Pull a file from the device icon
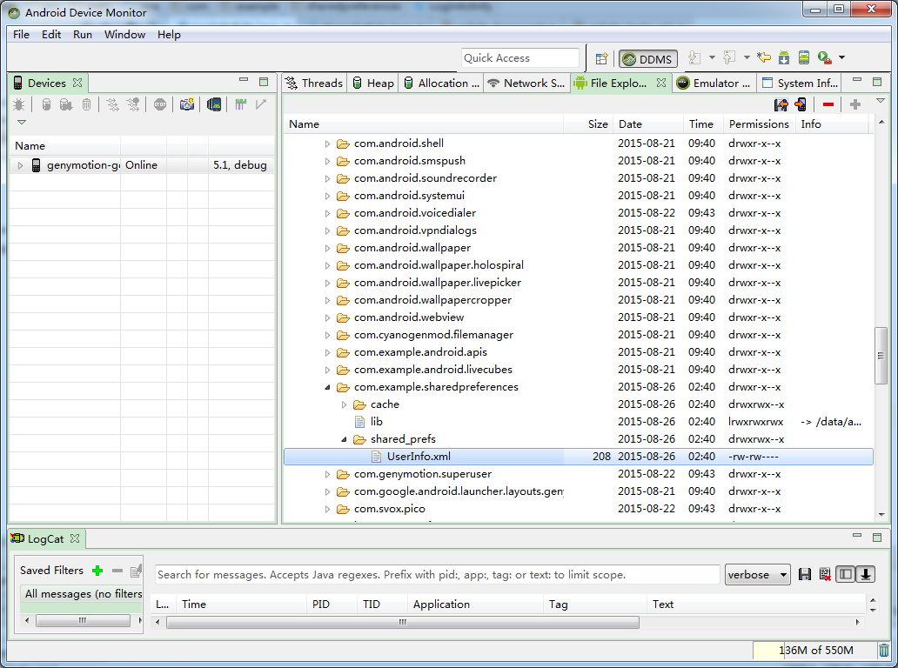The width and height of the screenshot is (898, 668). pyautogui.click(x=781, y=104)
